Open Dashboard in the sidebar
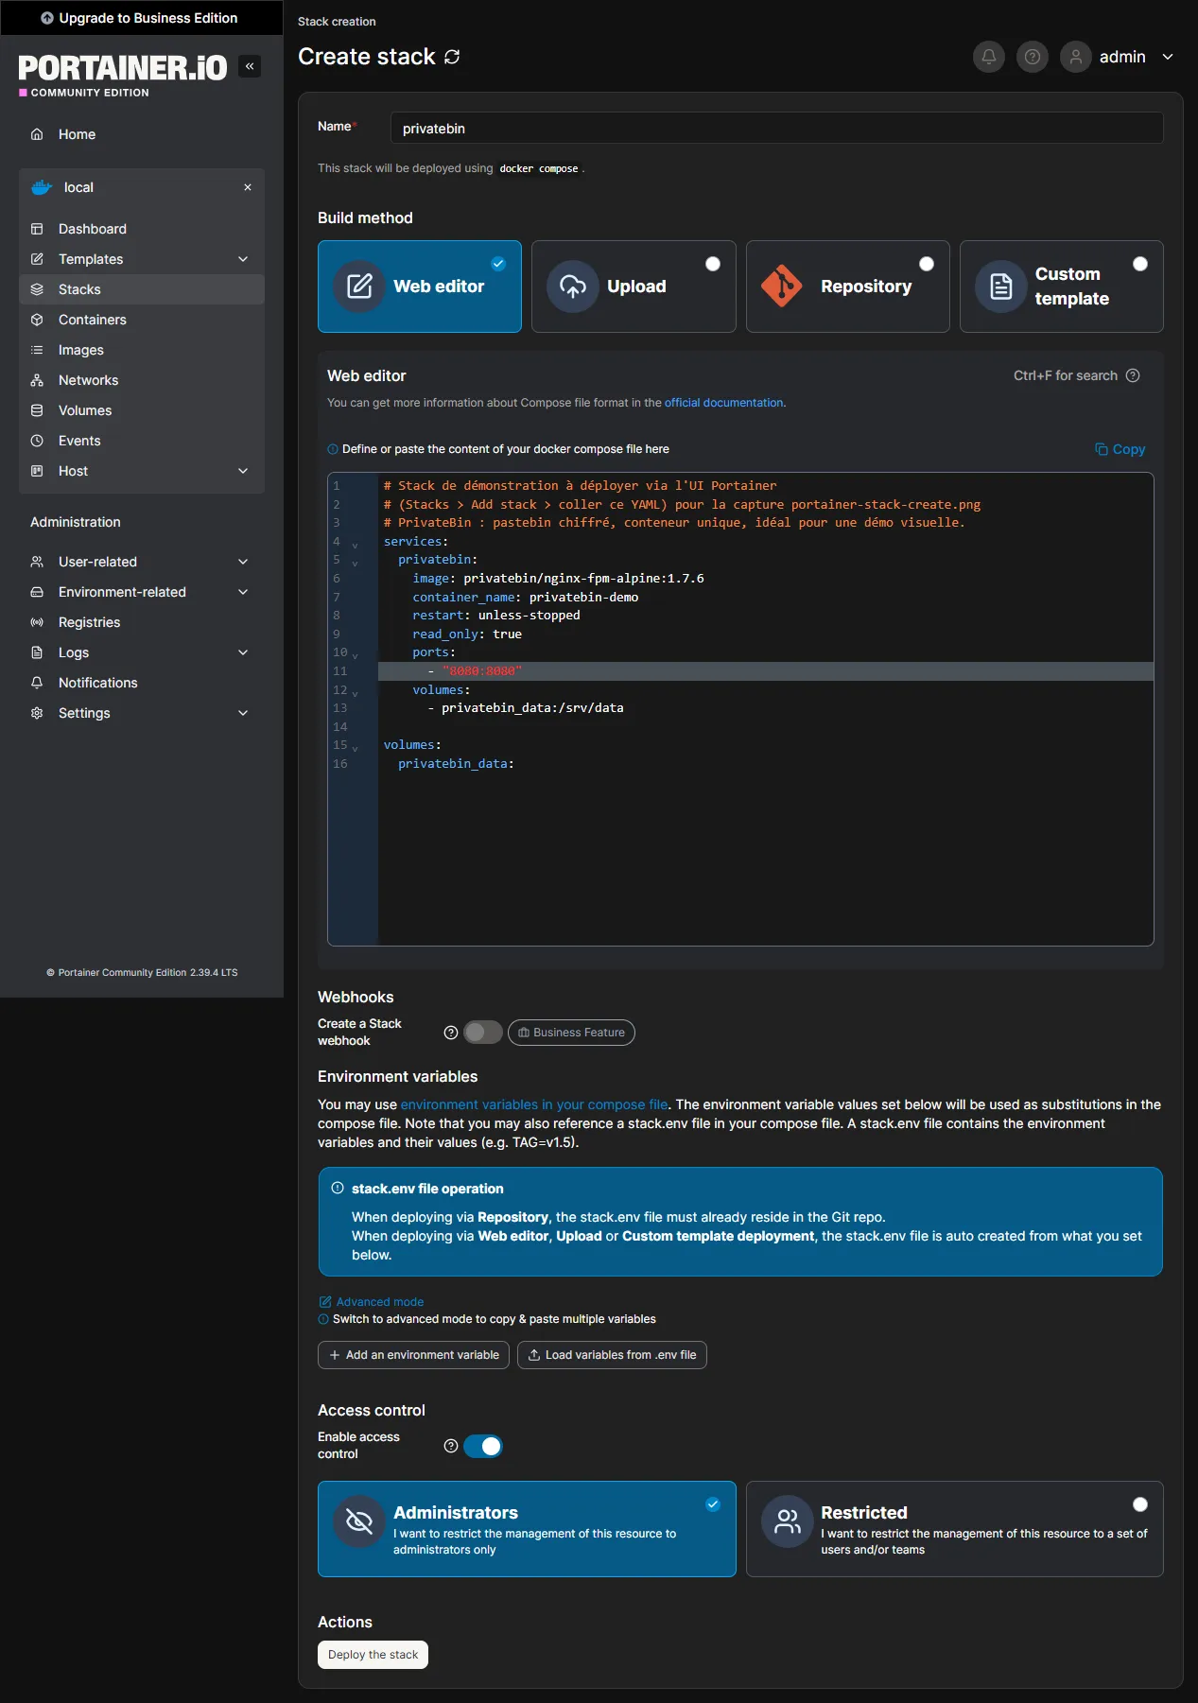The width and height of the screenshot is (1198, 1703). coord(142,229)
